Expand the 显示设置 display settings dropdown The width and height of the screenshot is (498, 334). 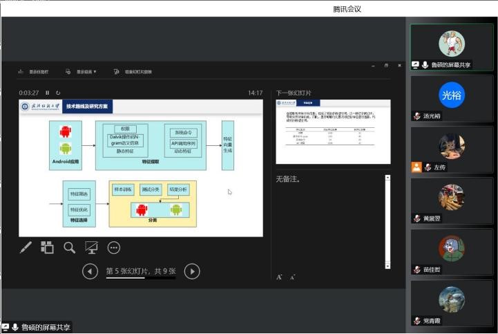82,71
